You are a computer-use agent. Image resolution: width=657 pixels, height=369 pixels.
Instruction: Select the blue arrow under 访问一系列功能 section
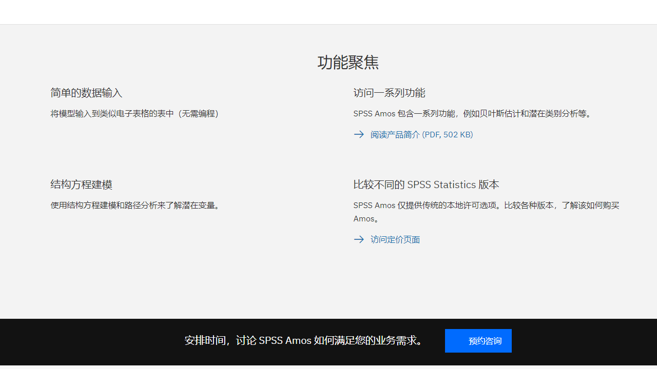tap(359, 134)
